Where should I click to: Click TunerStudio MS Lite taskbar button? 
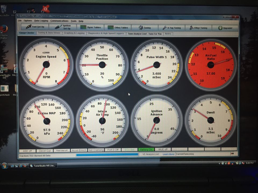(43, 166)
